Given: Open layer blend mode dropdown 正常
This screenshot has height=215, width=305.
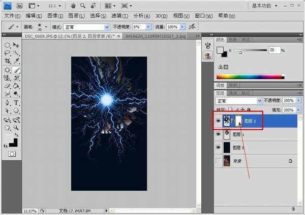Looking at the screenshot, I should [x=238, y=101].
